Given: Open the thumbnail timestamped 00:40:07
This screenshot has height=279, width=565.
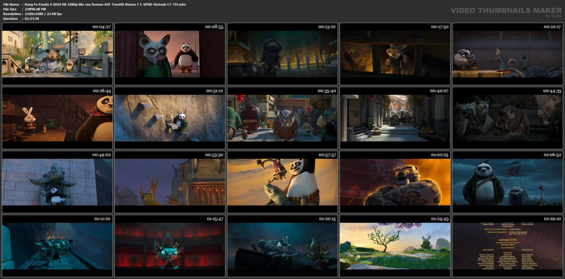Looking at the screenshot, I should pos(395,118).
